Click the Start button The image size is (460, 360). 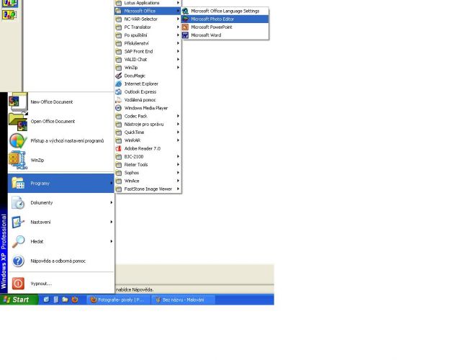pyautogui.click(x=19, y=300)
